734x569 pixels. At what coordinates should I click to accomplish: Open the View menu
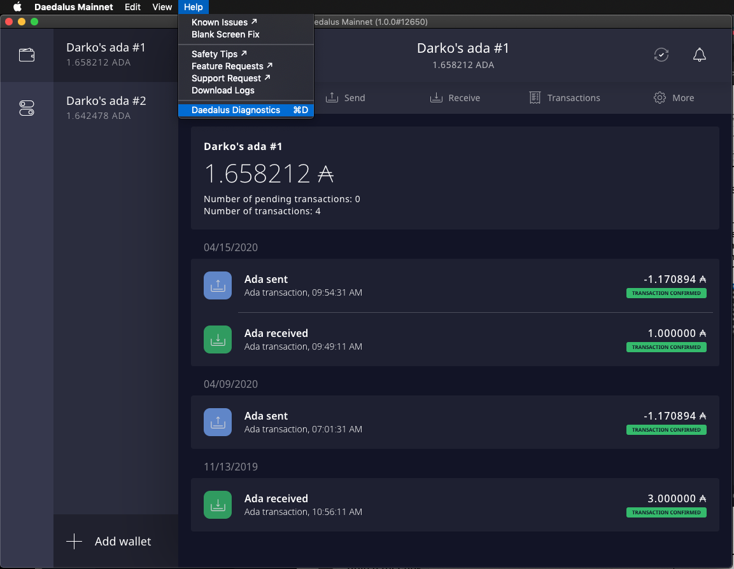[x=162, y=7]
